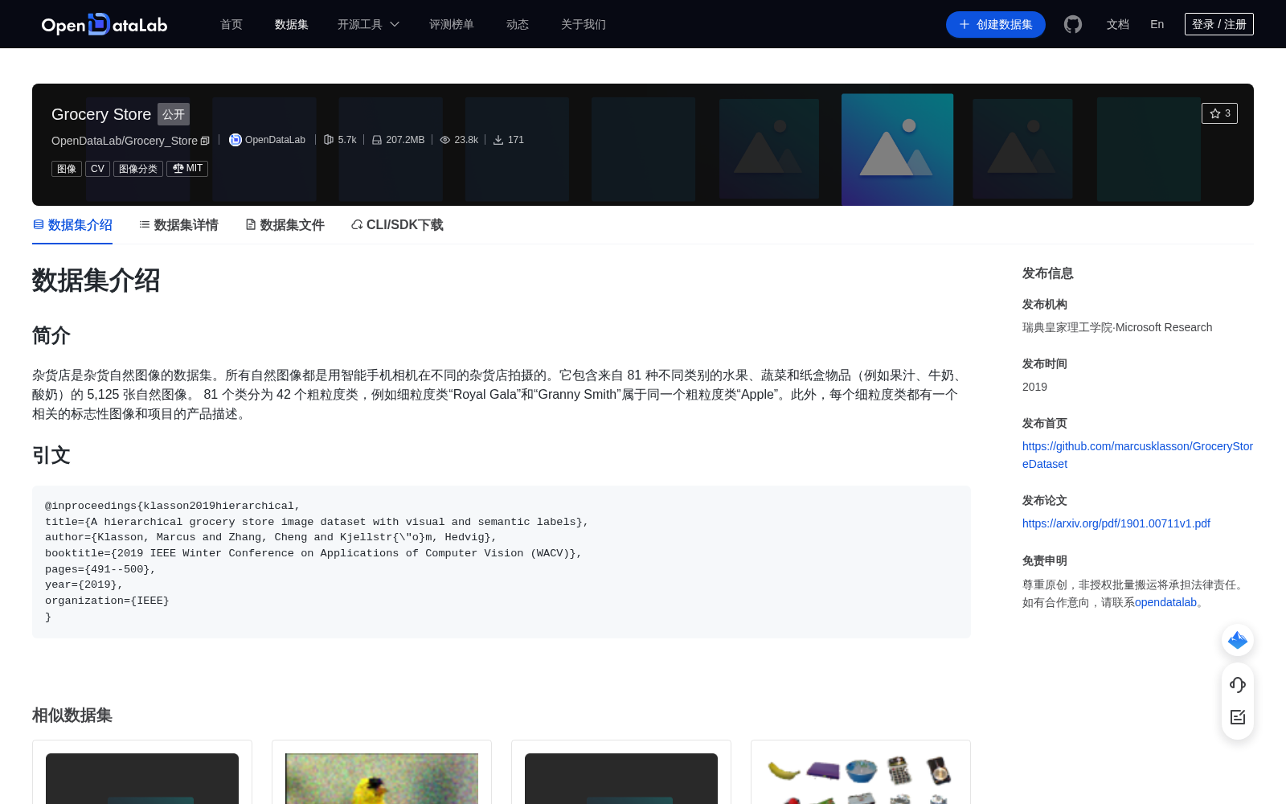
Task: Click the 创建数据集 button
Action: tap(996, 24)
